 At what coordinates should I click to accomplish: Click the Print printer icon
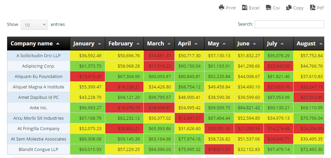[x=222, y=7]
